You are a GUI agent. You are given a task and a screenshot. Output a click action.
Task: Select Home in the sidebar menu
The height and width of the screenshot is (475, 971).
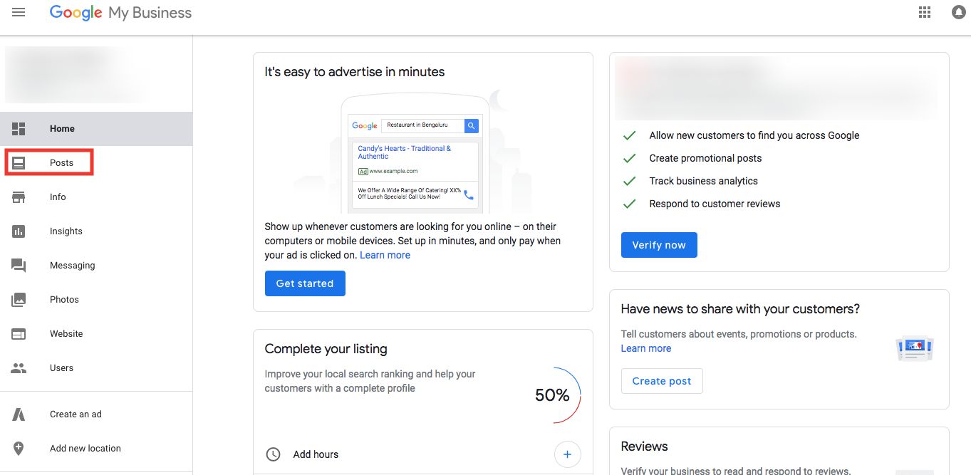pos(96,129)
